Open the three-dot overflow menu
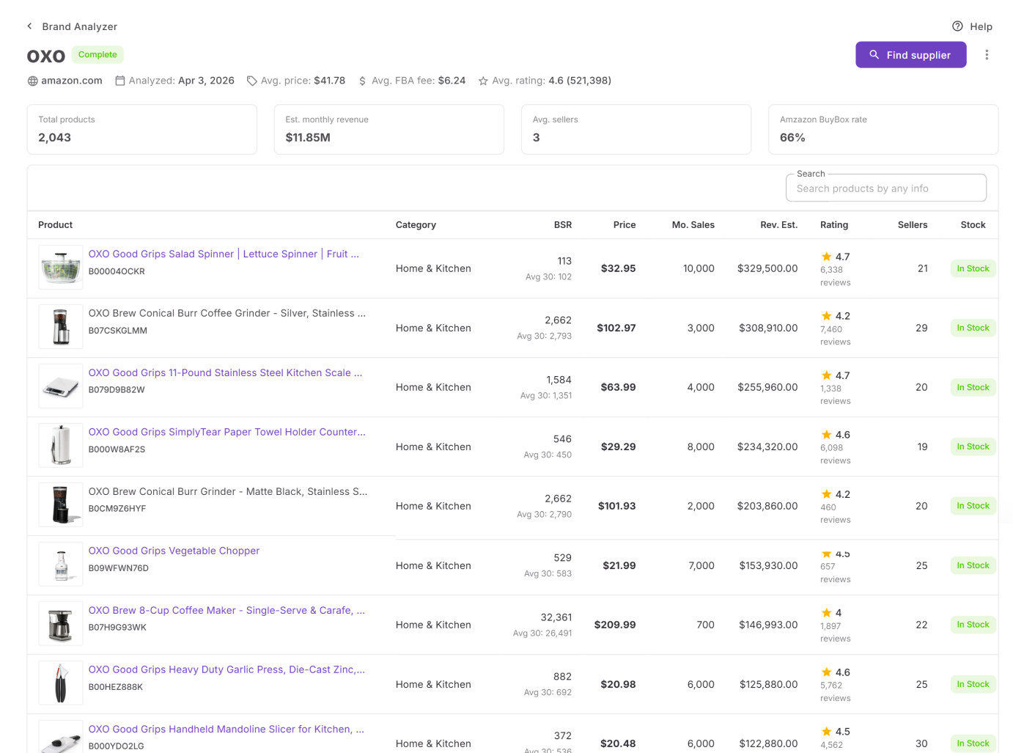Viewport: 1013px width, 753px height. 987,54
